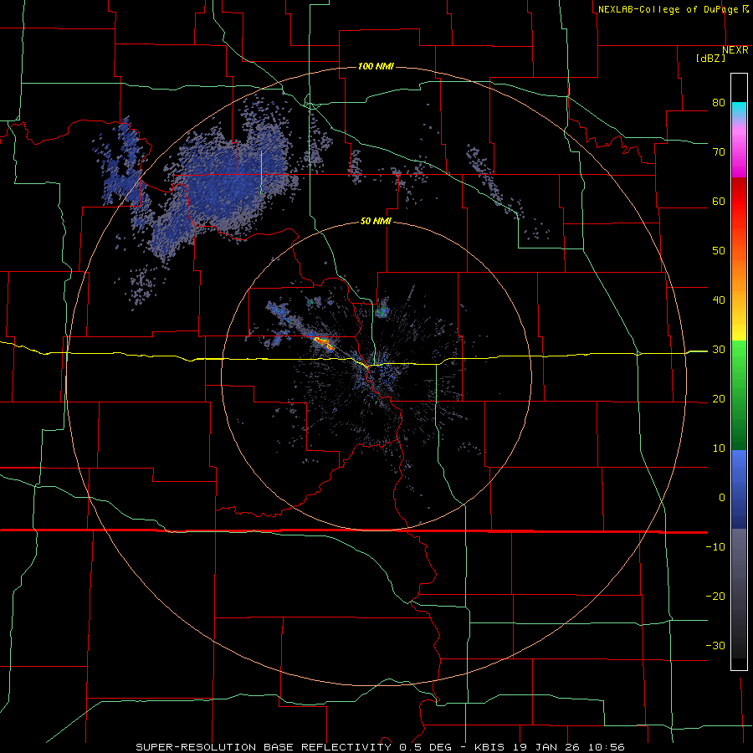Click the intense red-yellow radar echo core
This screenshot has height=753, width=753.
click(323, 343)
